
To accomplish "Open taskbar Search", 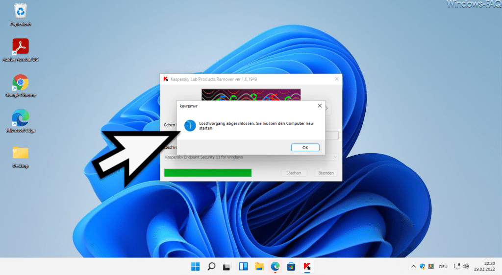I will point(211,266).
